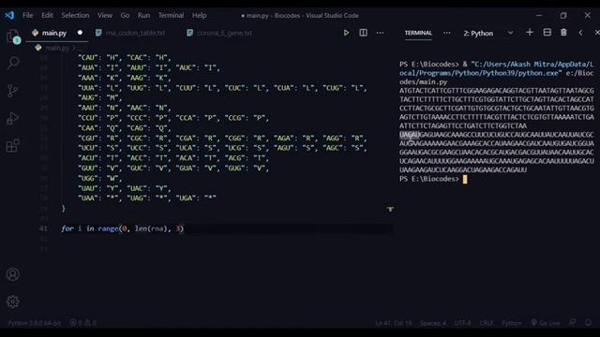This screenshot has height=337, width=600.
Task: Open the Selection menu
Action: [75, 15]
